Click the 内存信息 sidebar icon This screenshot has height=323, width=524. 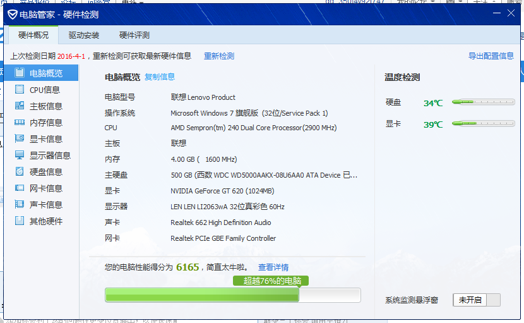20,122
